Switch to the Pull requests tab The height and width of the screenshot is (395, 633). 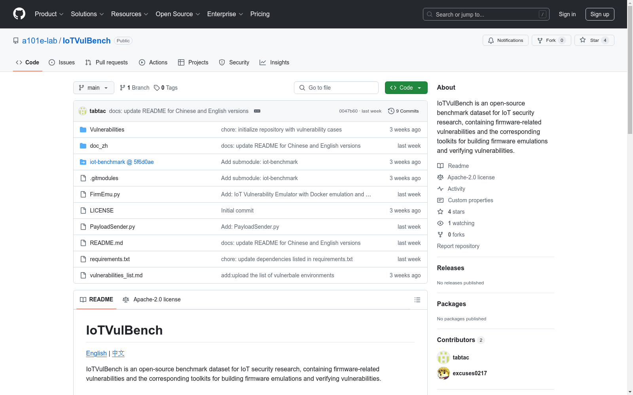(106, 62)
